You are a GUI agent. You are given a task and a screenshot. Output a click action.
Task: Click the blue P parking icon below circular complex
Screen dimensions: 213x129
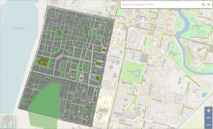pyautogui.click(x=136, y=122)
